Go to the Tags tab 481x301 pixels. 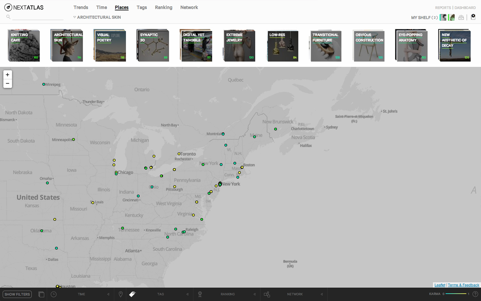click(x=142, y=8)
